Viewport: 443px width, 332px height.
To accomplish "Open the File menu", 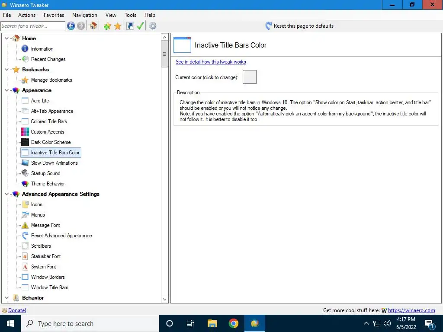I will pos(7,15).
